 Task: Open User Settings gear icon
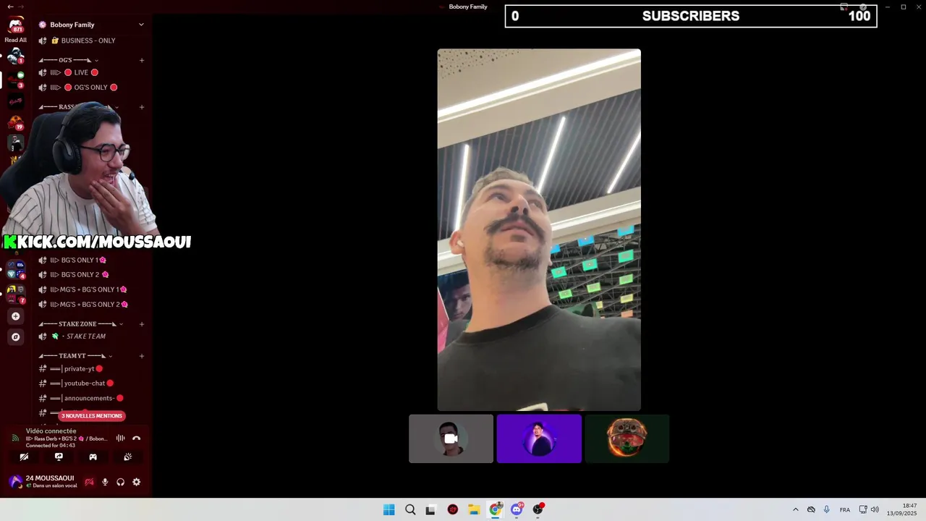click(136, 482)
